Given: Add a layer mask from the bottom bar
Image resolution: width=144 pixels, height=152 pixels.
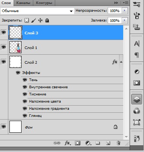Looking at the screenshot, I should [77, 143].
